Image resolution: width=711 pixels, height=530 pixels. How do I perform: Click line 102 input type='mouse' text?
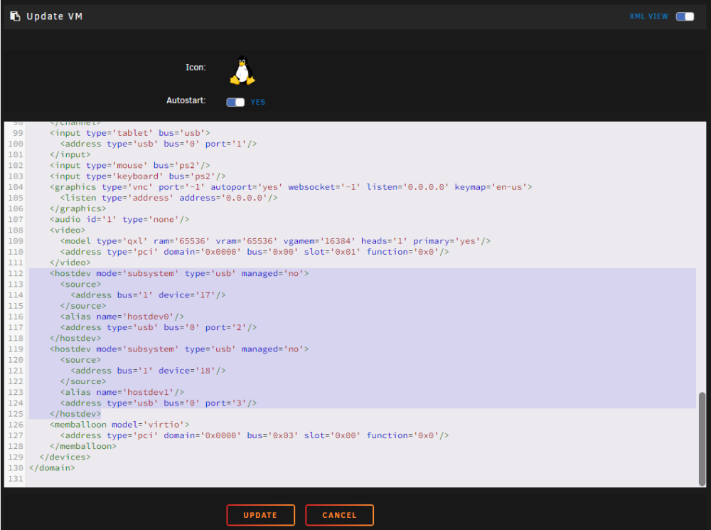click(x=130, y=165)
